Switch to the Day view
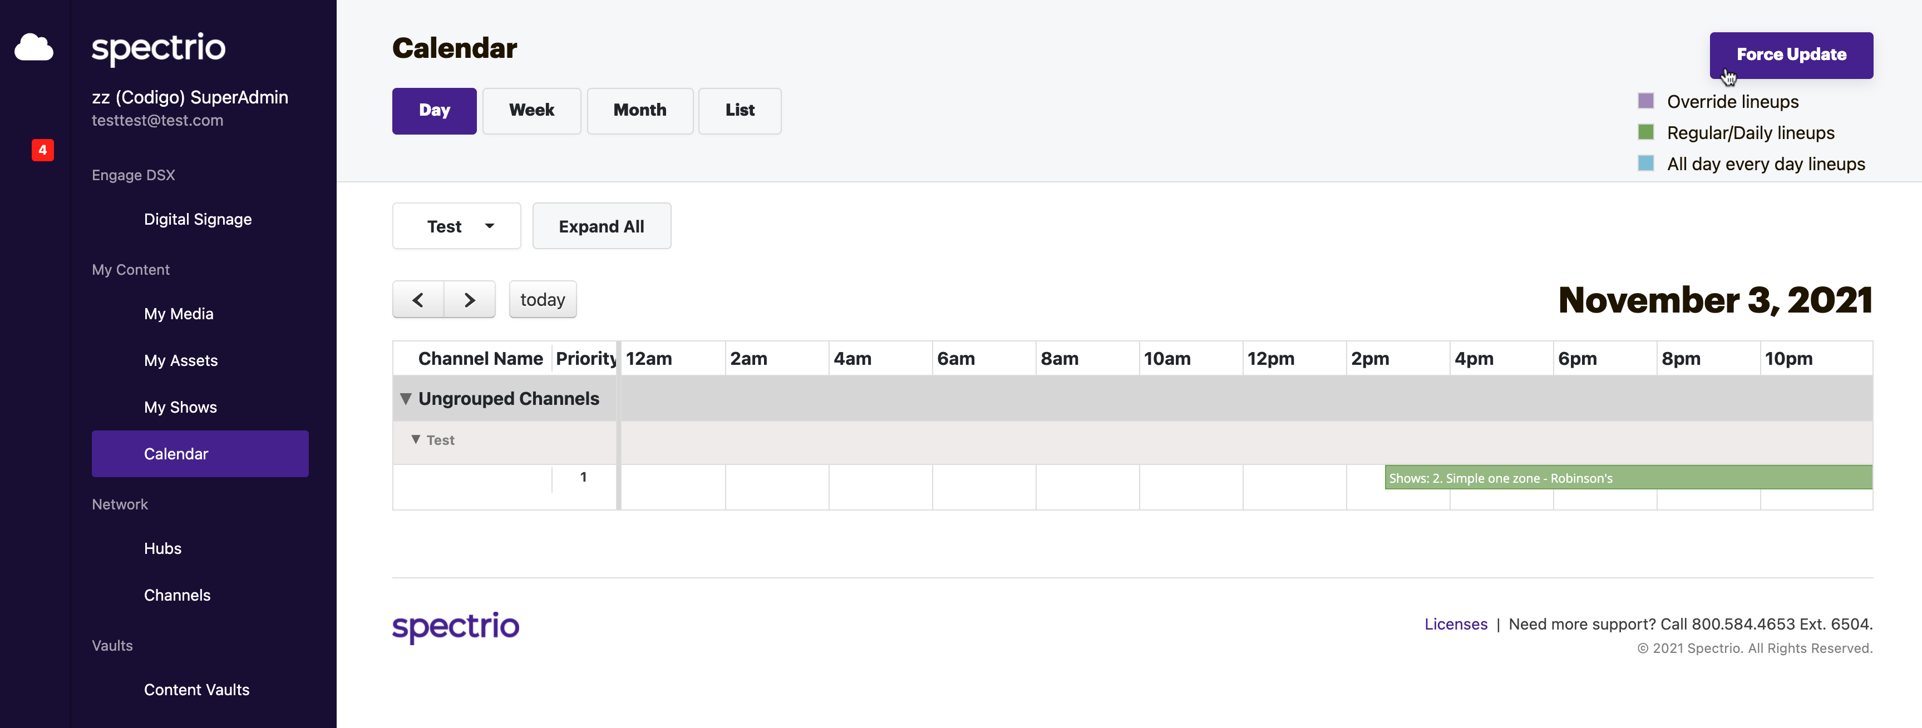The image size is (1922, 728). [x=434, y=110]
